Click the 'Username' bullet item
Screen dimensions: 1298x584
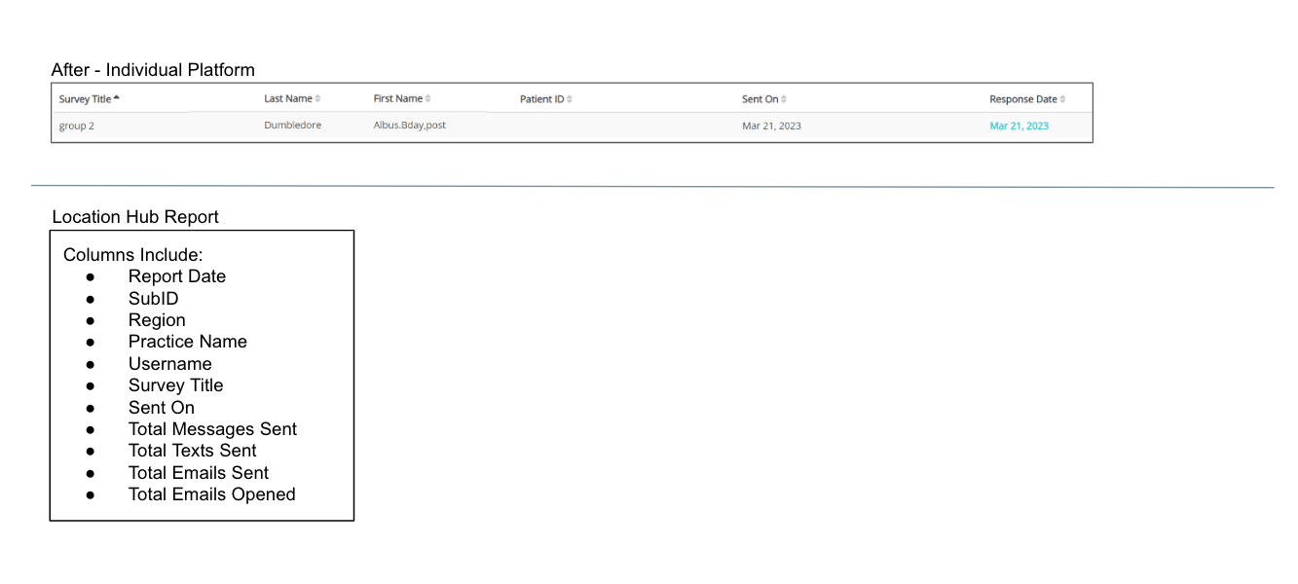pos(170,364)
